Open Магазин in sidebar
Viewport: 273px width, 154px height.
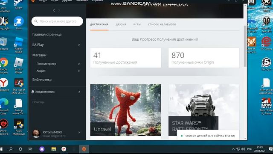point(39,55)
